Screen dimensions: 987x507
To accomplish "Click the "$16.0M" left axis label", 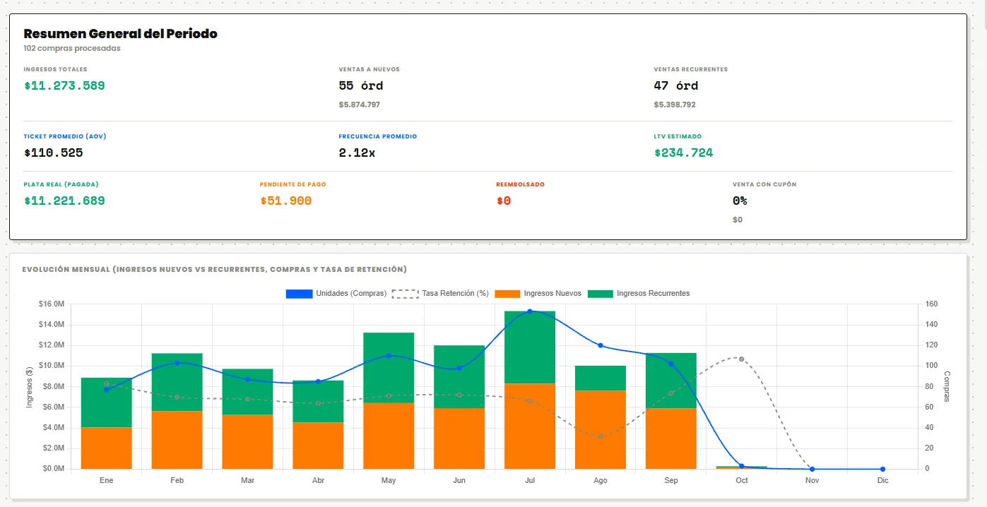I will (x=52, y=304).
